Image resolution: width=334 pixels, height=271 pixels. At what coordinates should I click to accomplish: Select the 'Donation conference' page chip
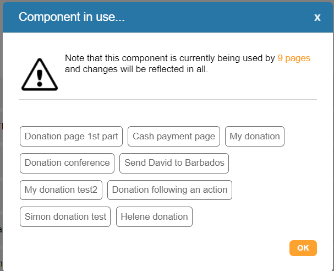pos(67,163)
